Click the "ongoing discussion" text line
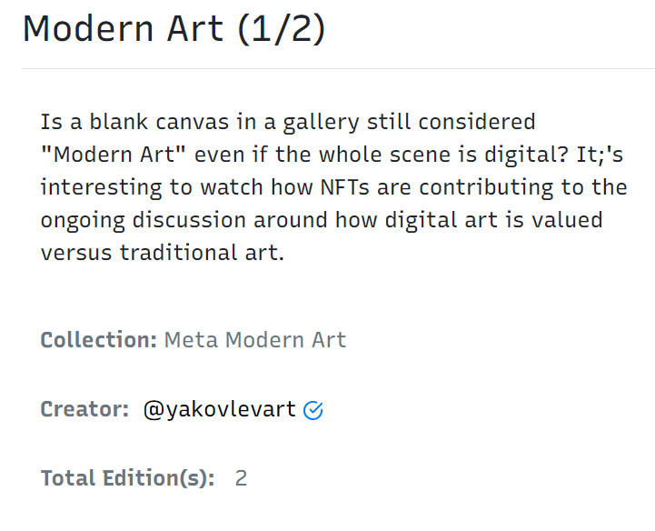 point(322,220)
